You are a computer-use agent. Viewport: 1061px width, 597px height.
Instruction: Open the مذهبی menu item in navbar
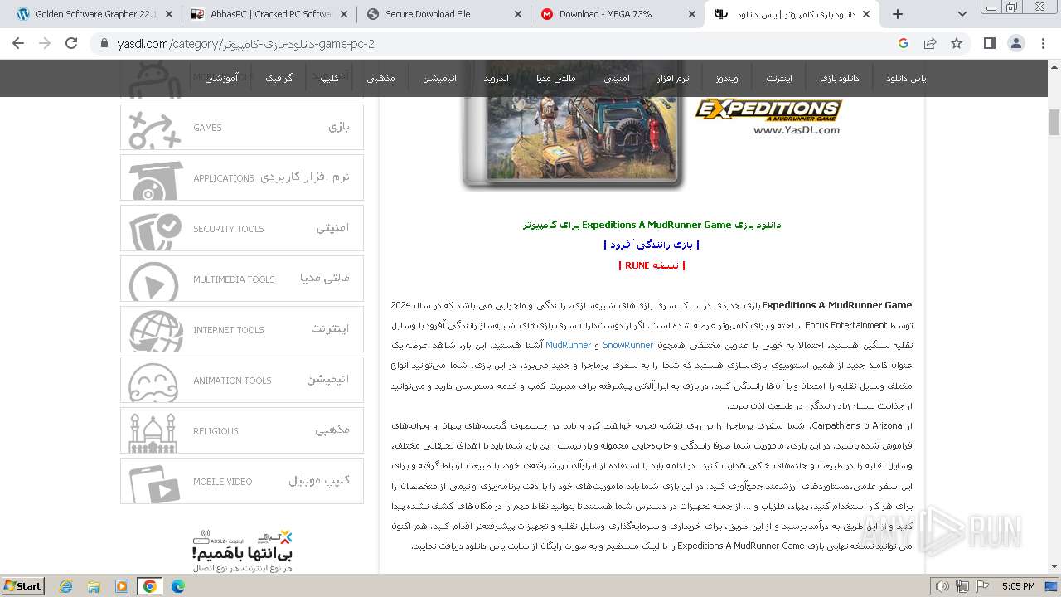(381, 78)
